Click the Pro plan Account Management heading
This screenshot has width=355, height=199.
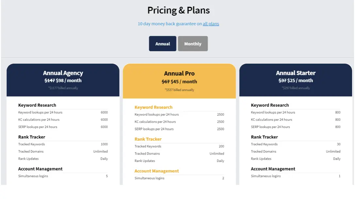pos(157,171)
